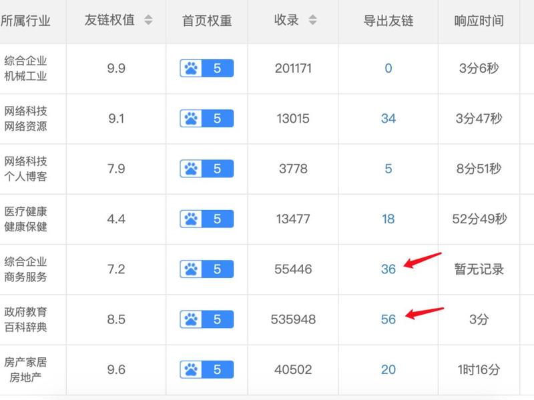Click the link weight value 7.9
The image size is (534, 400).
(x=116, y=169)
